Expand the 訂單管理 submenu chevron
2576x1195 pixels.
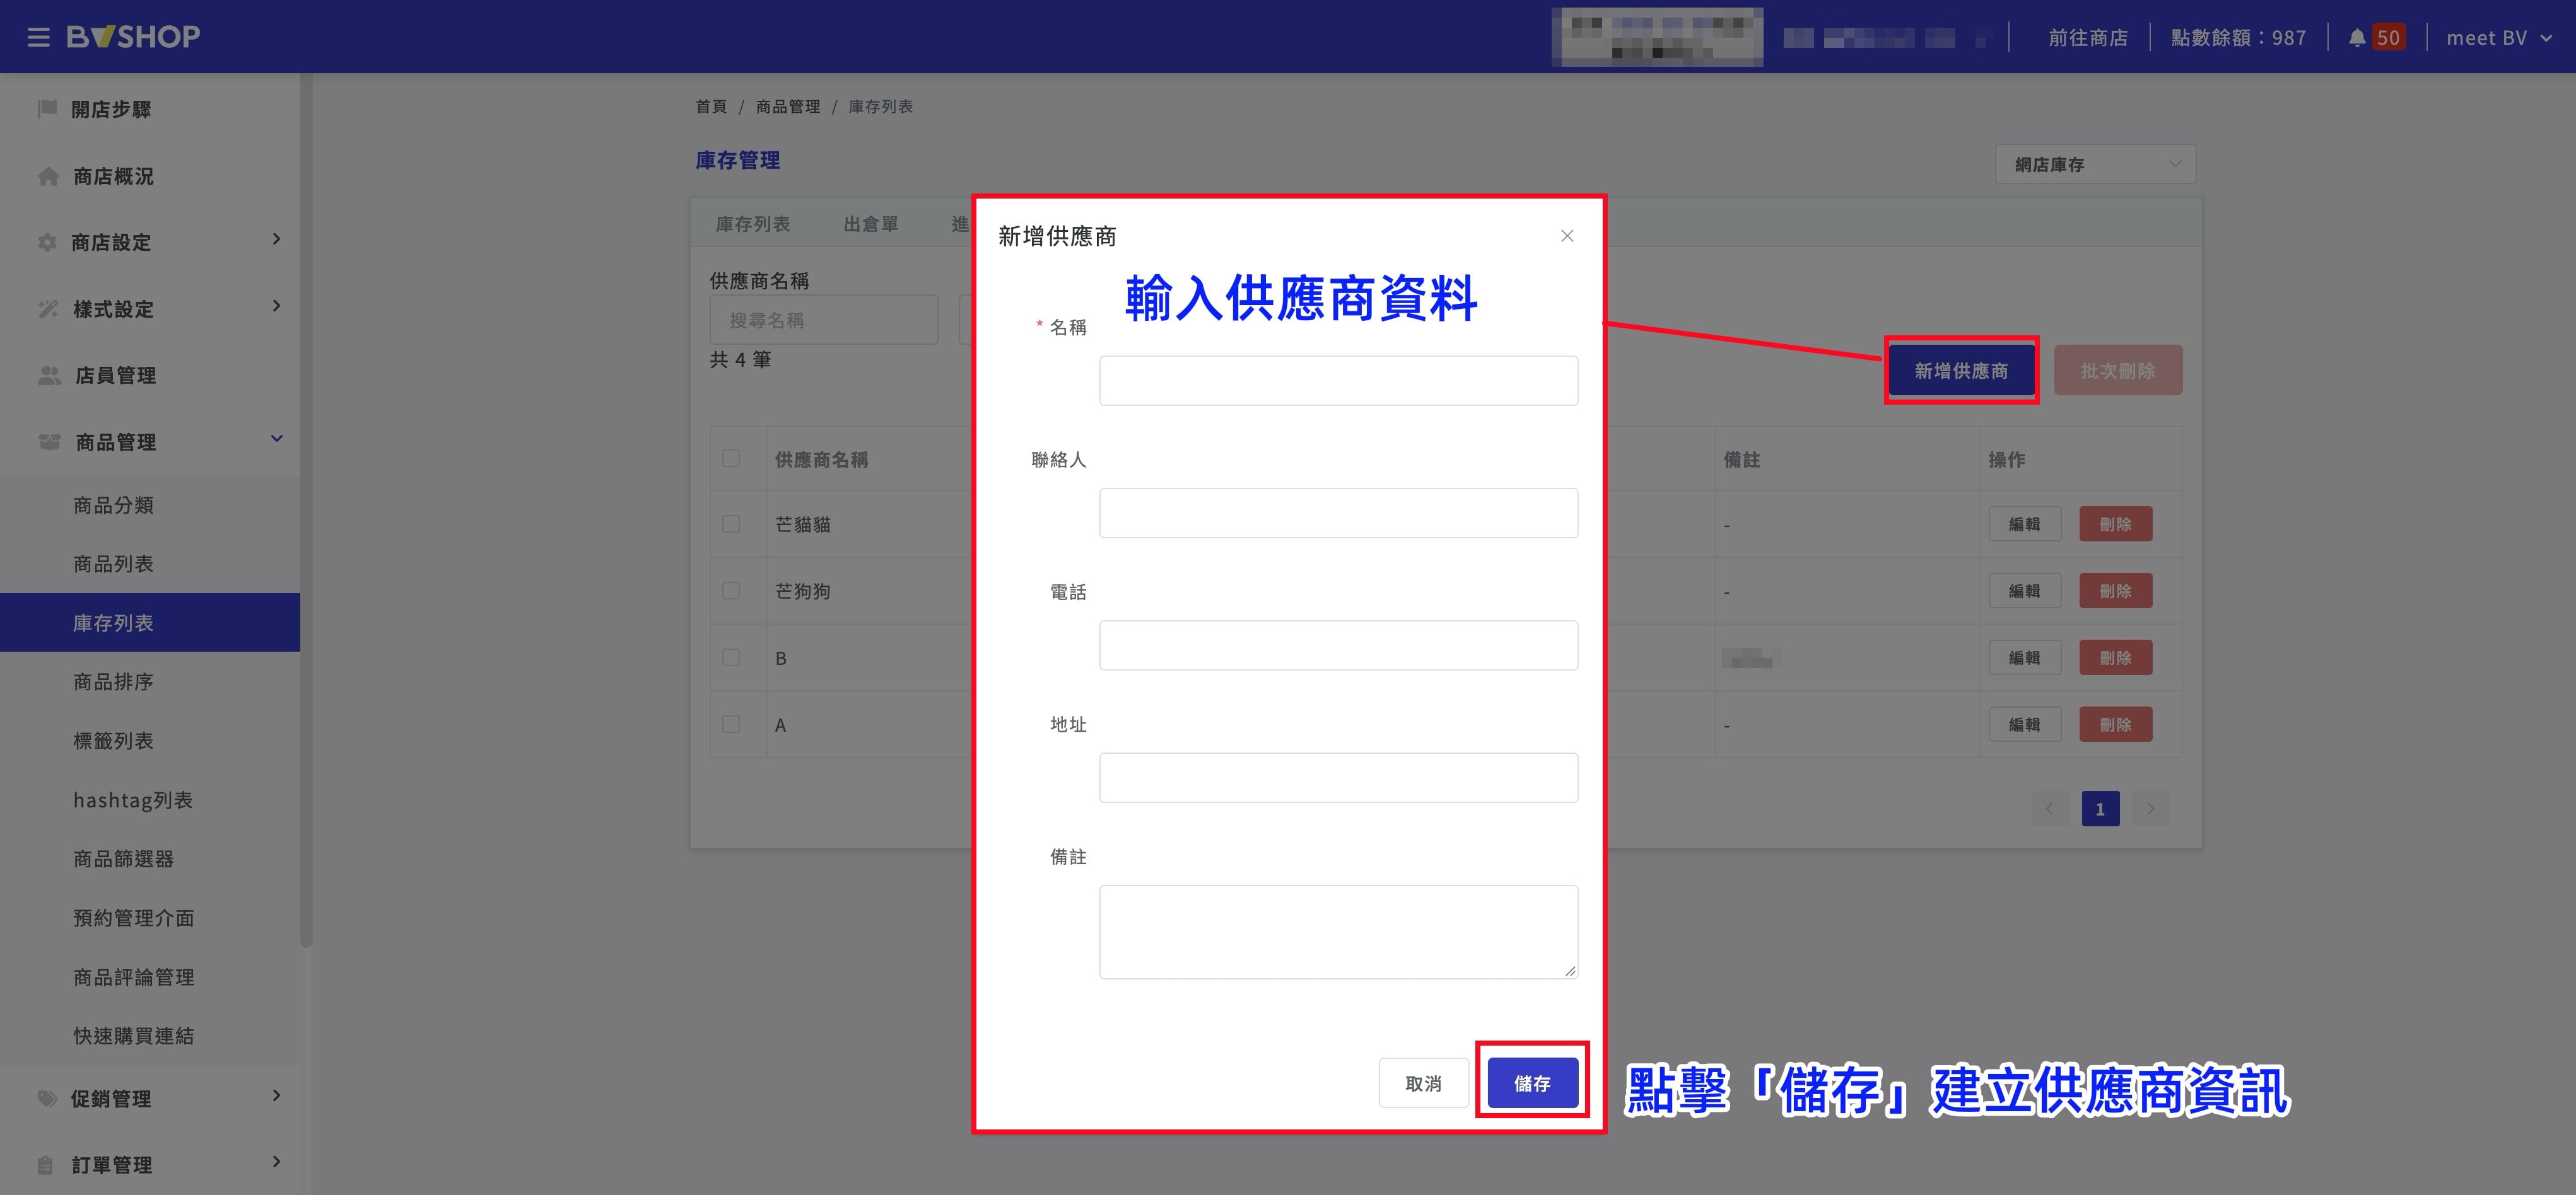(x=277, y=1162)
